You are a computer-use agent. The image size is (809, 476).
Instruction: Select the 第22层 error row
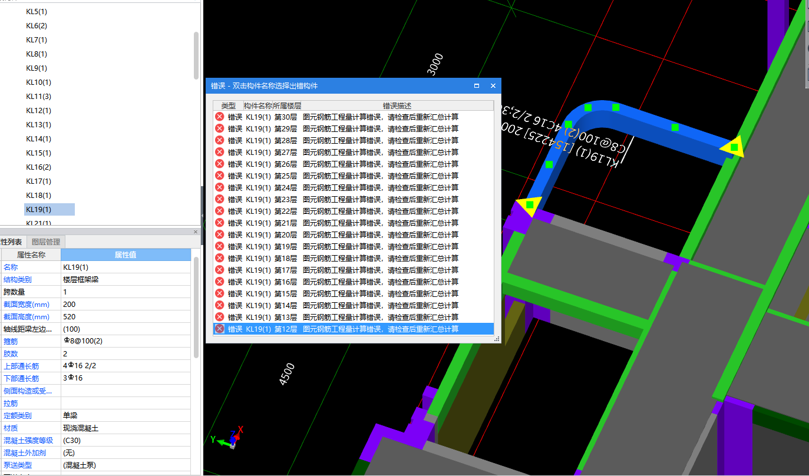point(353,211)
